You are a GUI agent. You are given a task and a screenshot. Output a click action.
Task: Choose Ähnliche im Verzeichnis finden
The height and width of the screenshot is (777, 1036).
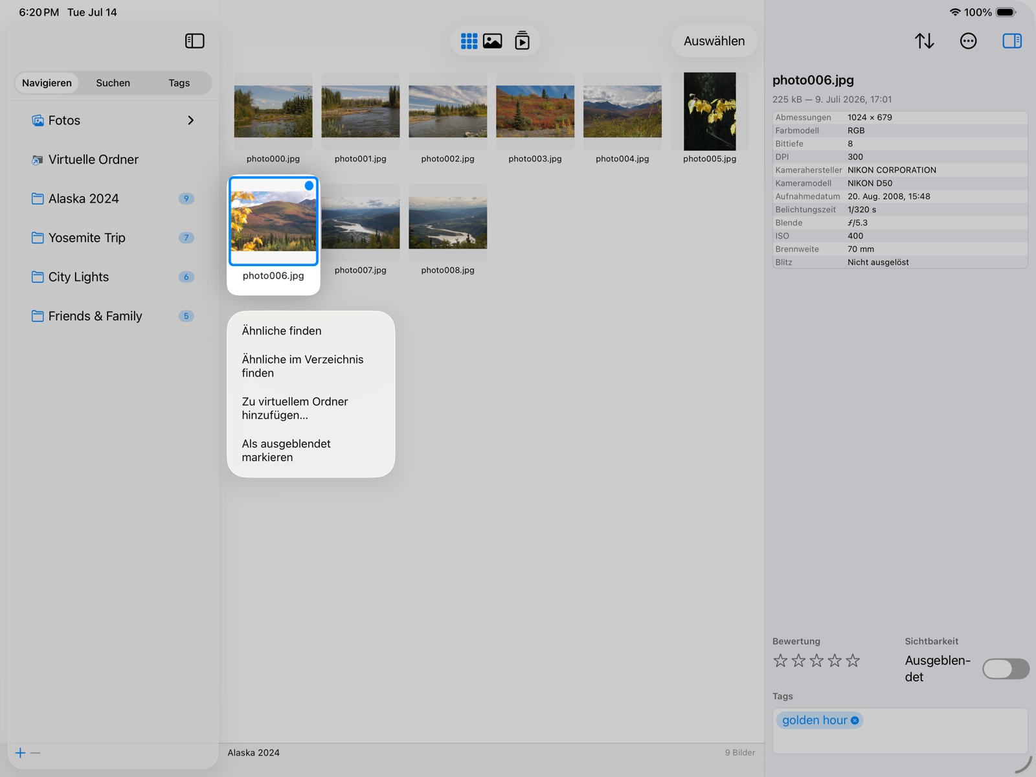[x=311, y=366]
